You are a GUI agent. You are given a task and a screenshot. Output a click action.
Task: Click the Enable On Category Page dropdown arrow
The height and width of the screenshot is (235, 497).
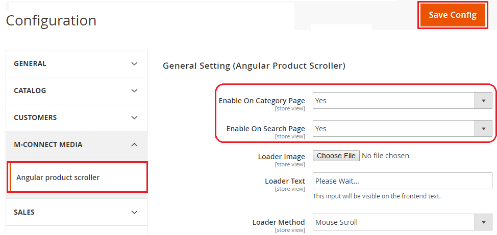tap(483, 101)
